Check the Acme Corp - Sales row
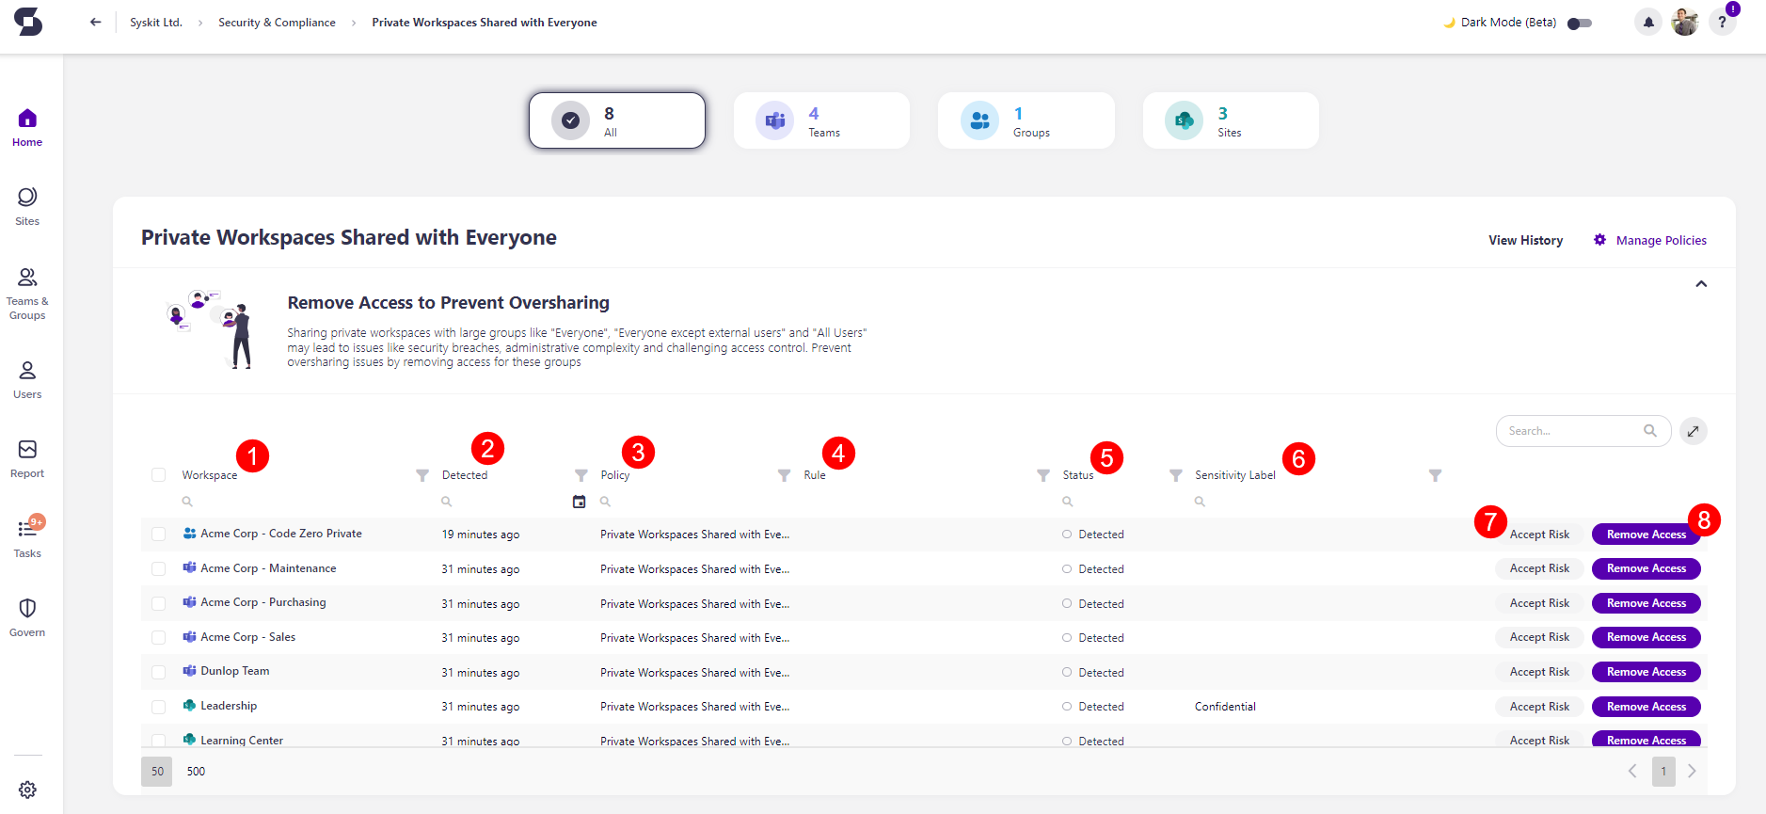Image resolution: width=1766 pixels, height=814 pixels. coord(158,637)
